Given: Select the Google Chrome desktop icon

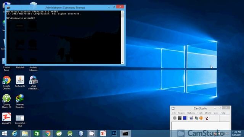Looking at the screenshot, I should (6, 83).
